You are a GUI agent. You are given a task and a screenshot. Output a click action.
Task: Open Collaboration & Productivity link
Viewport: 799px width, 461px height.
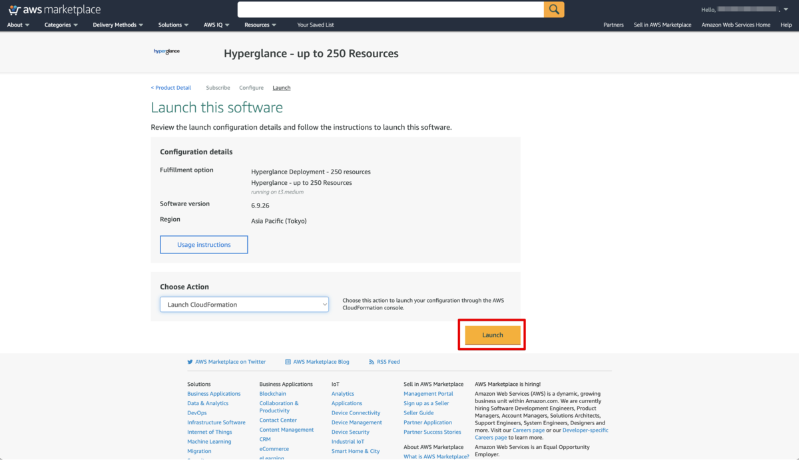click(279, 406)
